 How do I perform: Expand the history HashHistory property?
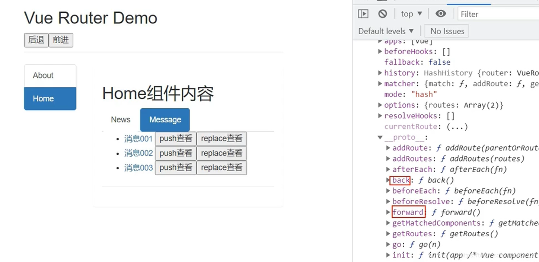pyautogui.click(x=380, y=73)
